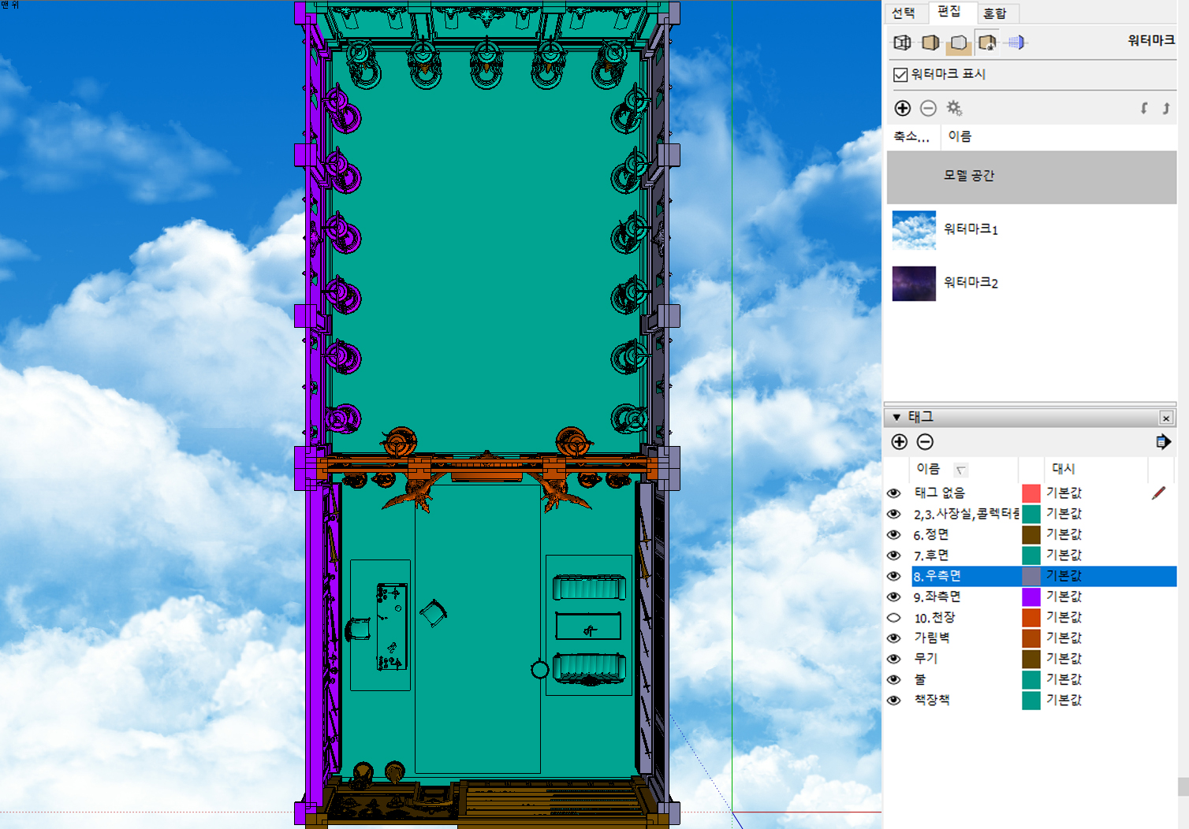This screenshot has width=1189, height=829.
Task: Collapse the 태그 panel
Action: (x=896, y=417)
